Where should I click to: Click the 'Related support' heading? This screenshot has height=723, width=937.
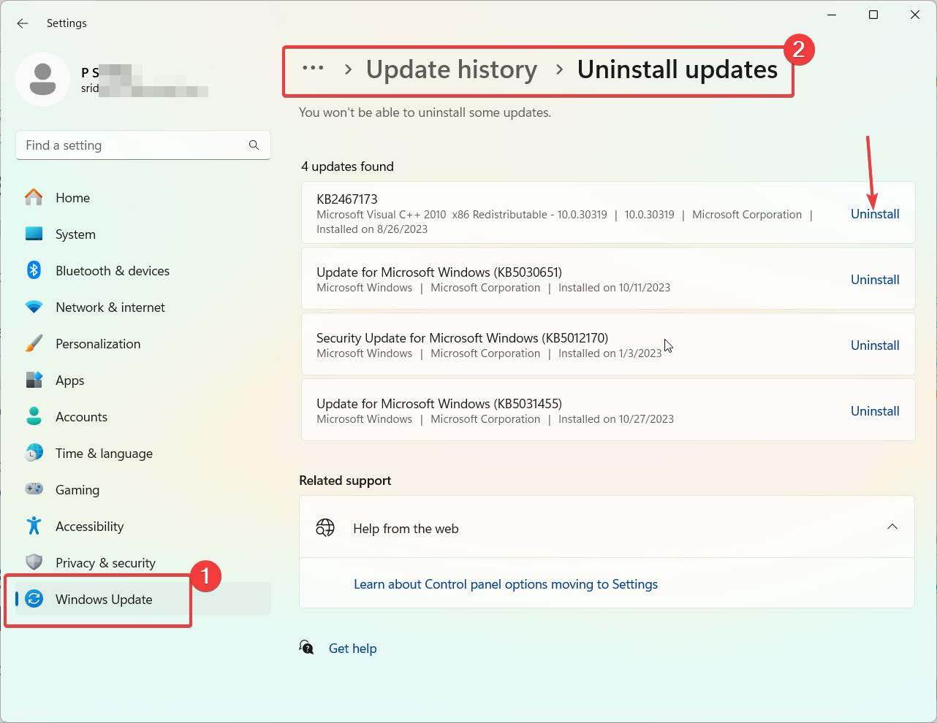(345, 481)
